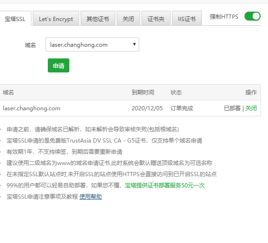268x243 pixels.
Task: Open the 域名 dropdown laser.changhong.com
Action: 92,44
